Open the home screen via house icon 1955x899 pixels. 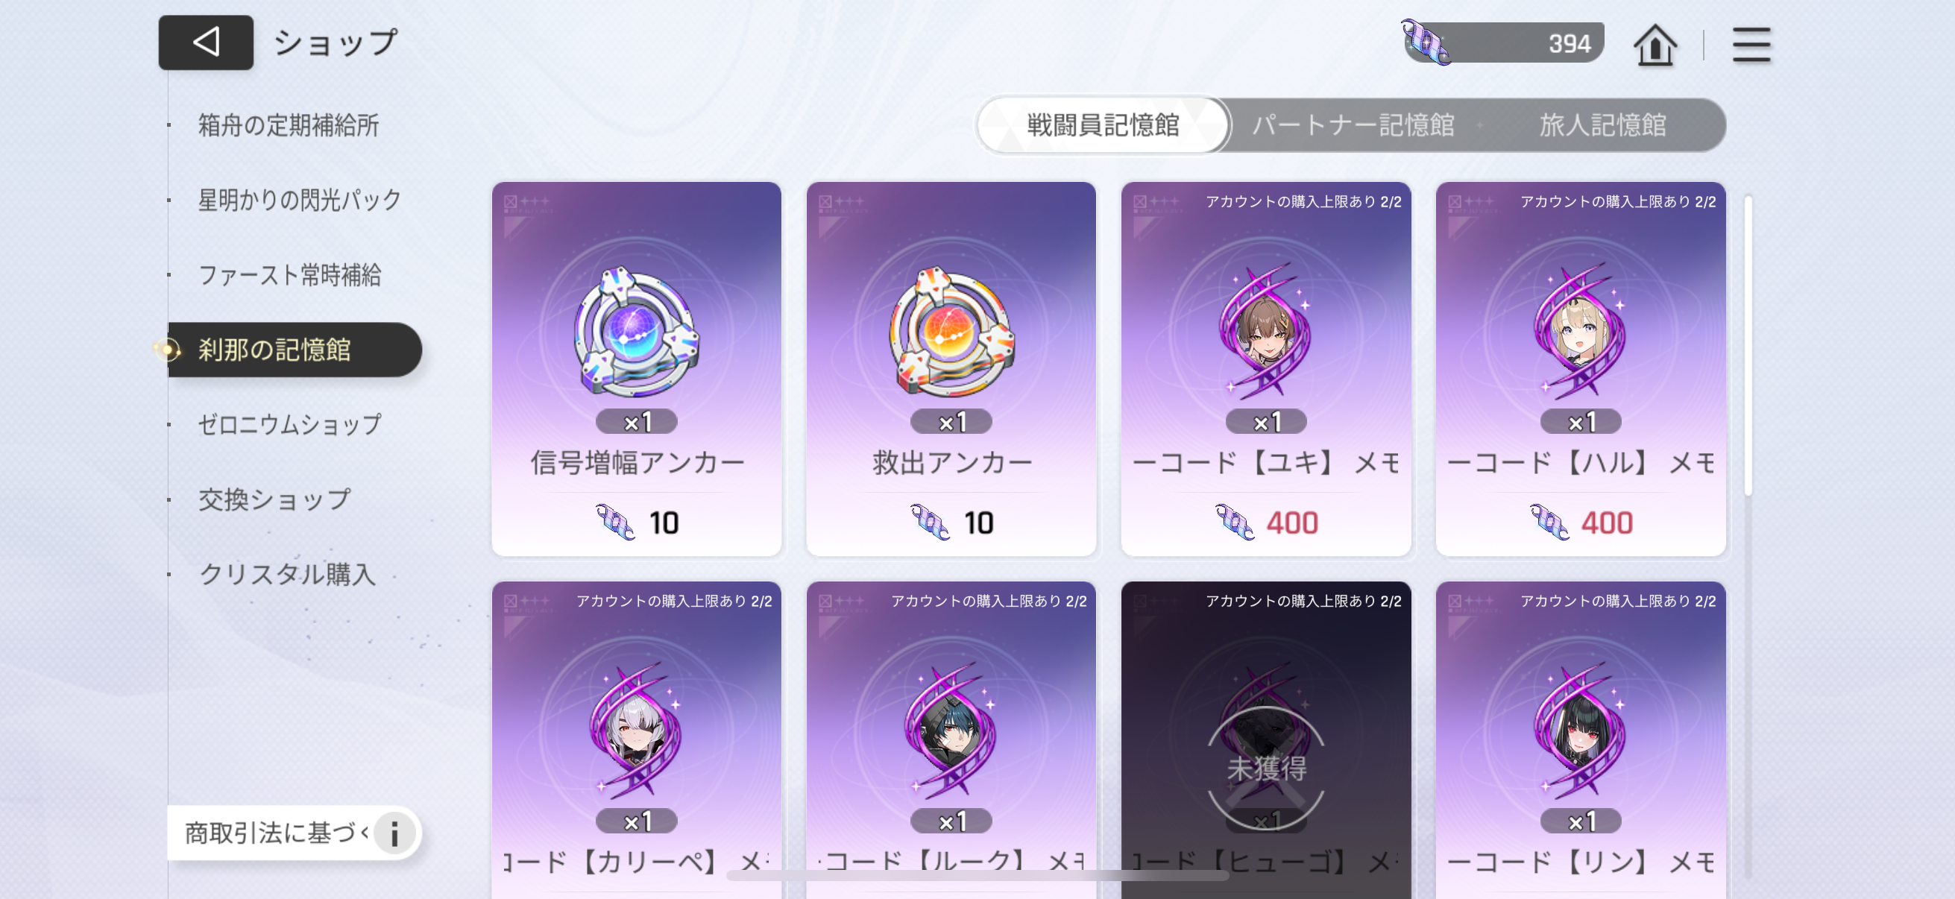coord(1655,45)
